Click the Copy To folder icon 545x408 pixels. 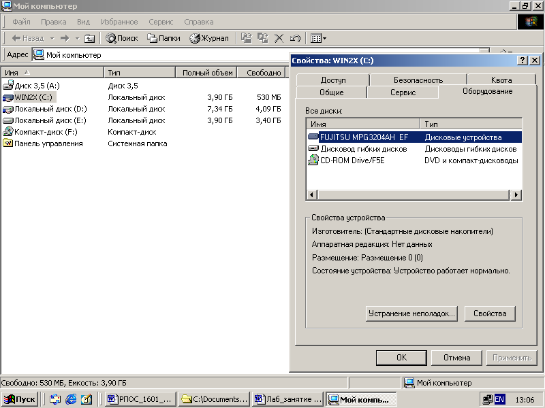263,38
